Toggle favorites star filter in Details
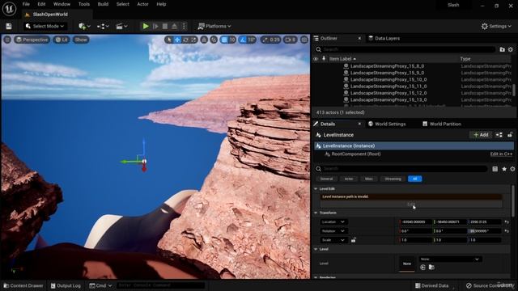The image size is (518, 291). click(x=503, y=169)
